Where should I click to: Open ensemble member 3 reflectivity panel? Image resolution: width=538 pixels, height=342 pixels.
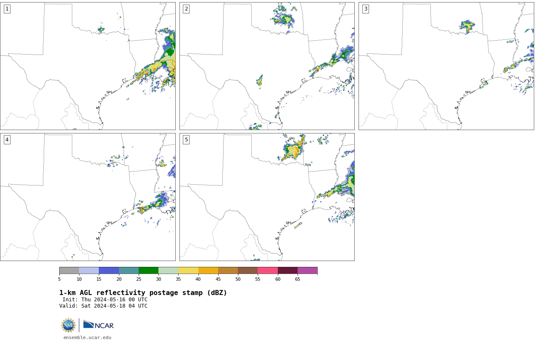(446, 66)
